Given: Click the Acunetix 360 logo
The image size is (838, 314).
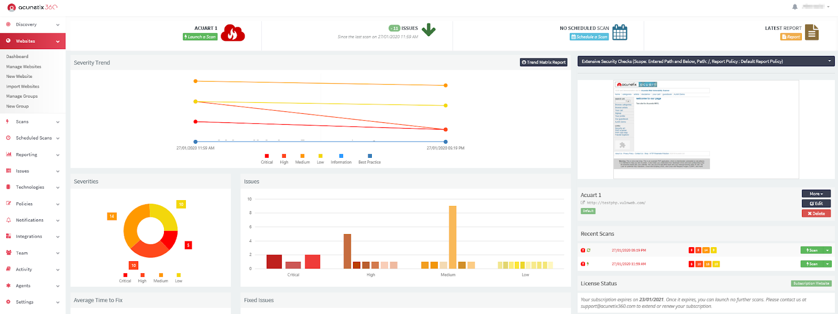Looking at the screenshot, I should click(32, 7).
